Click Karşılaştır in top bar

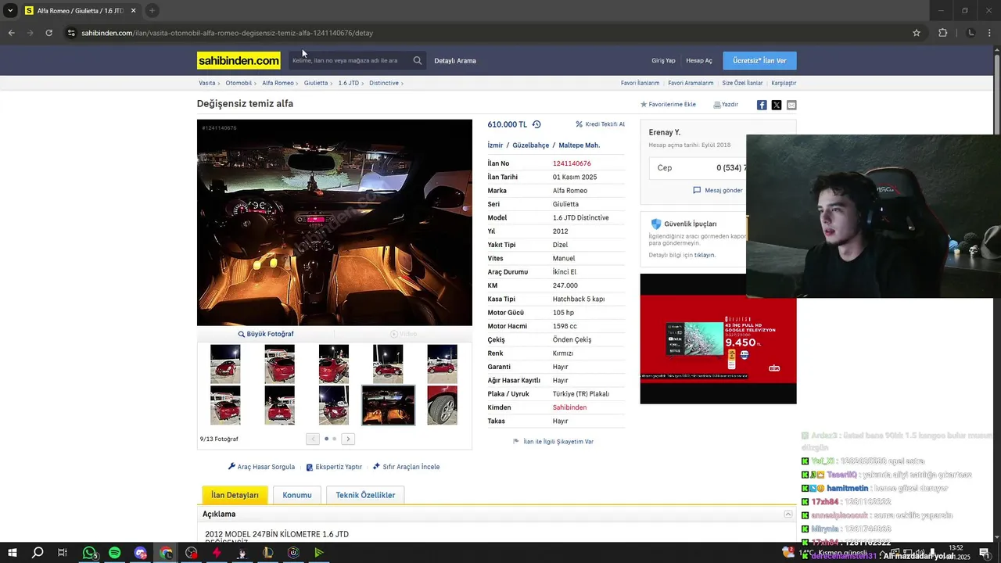[x=784, y=83]
